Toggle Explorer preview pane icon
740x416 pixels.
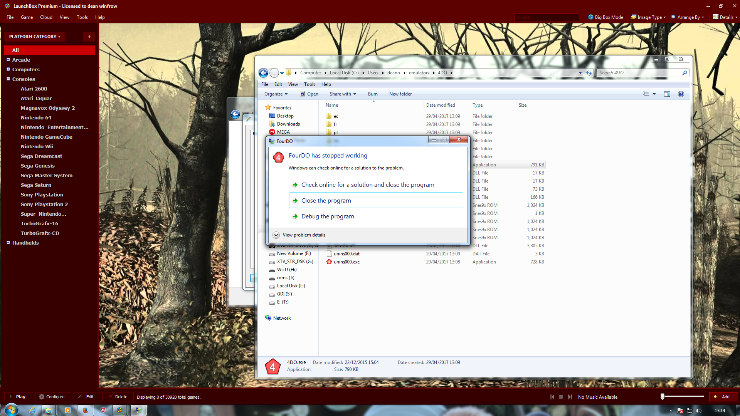[x=667, y=94]
